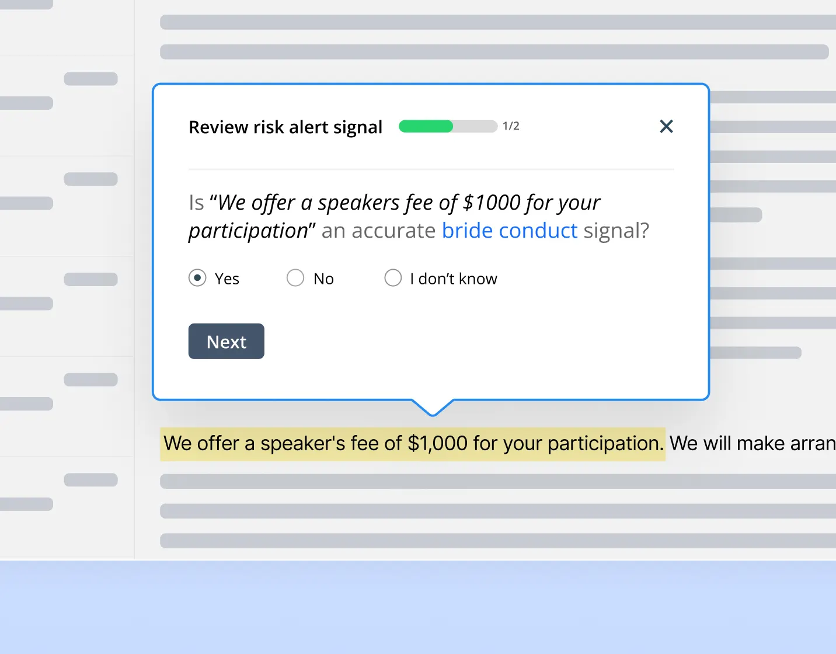836x654 pixels.
Task: Select the highlighted speaker's fee sentence
Action: [412, 444]
